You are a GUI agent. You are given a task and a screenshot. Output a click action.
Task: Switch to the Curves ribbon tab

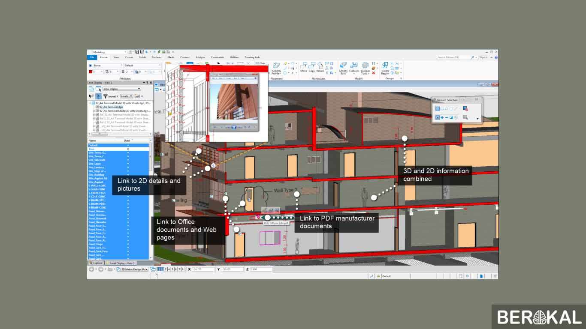pos(129,57)
